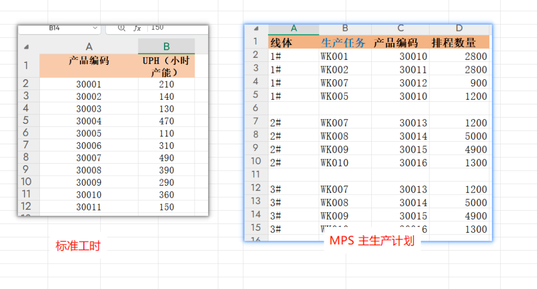Select UPH value 360
The height and width of the screenshot is (289, 537).
pos(166,195)
